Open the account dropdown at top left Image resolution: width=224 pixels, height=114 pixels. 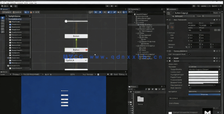pos(5,6)
